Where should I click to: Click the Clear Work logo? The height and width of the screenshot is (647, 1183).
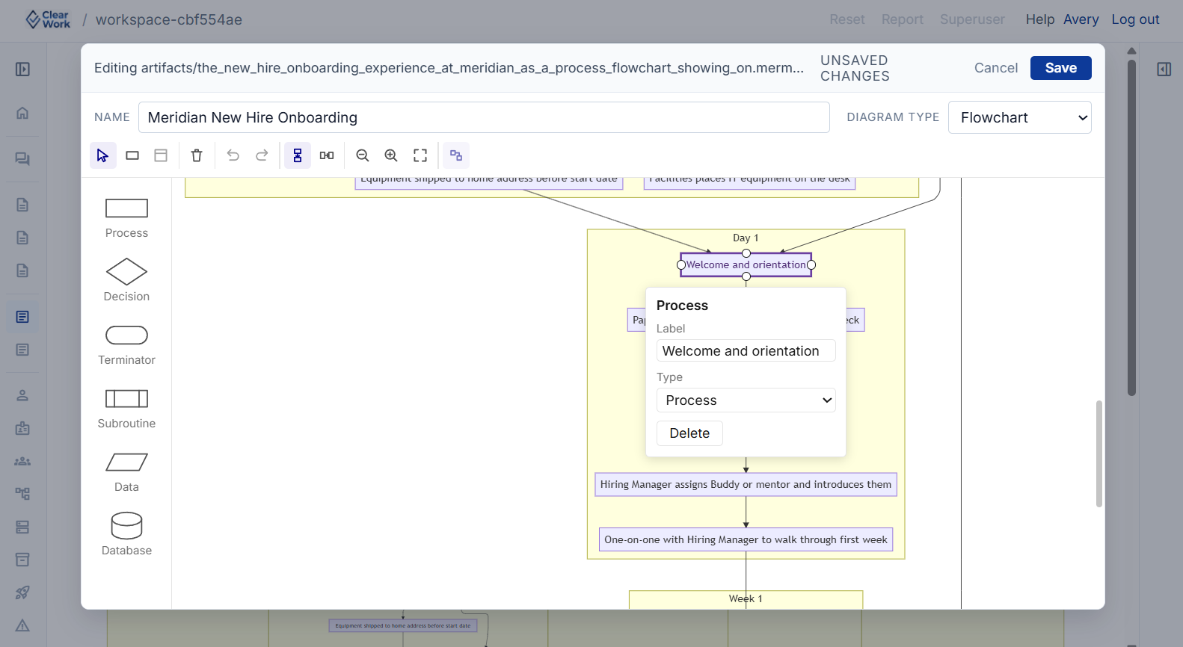48,19
